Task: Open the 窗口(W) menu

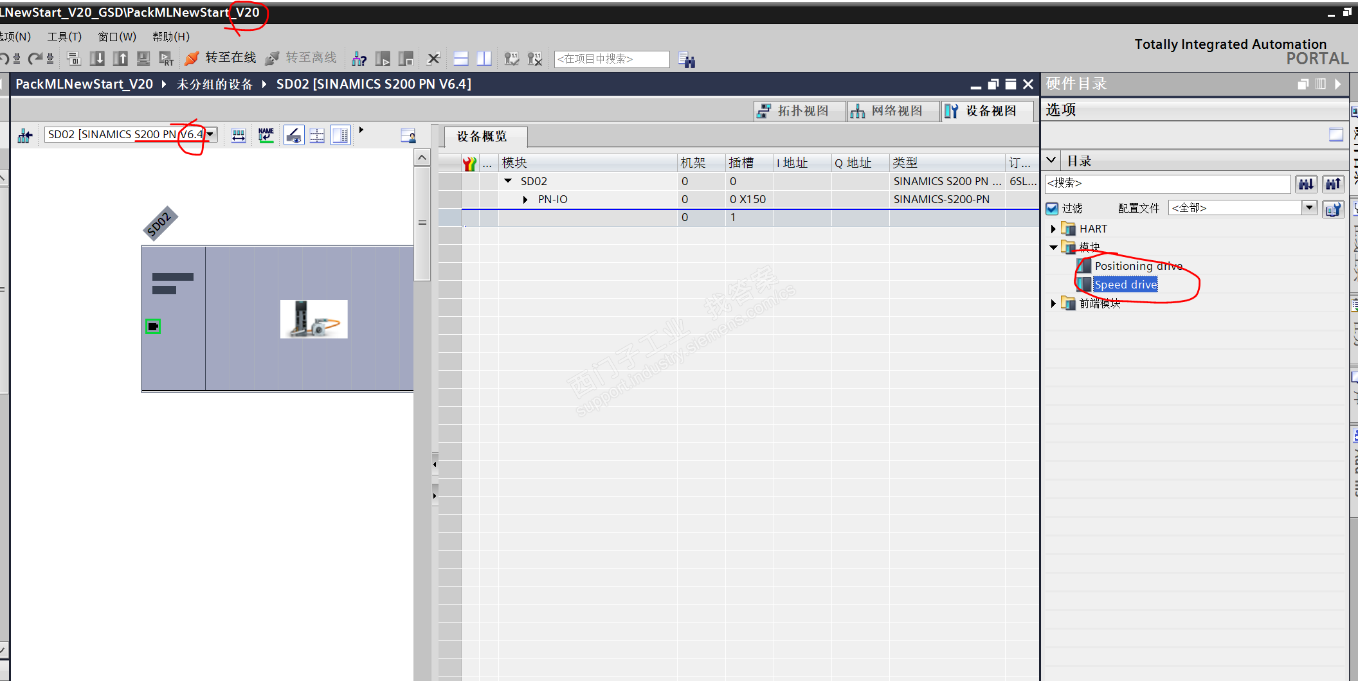Action: pyautogui.click(x=117, y=37)
